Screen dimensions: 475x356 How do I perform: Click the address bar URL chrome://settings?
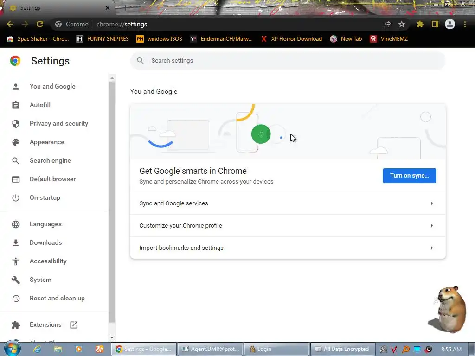click(x=122, y=24)
